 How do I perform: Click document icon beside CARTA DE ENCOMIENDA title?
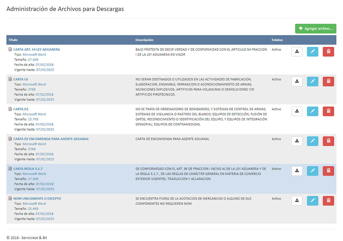pyautogui.click(x=10, y=139)
